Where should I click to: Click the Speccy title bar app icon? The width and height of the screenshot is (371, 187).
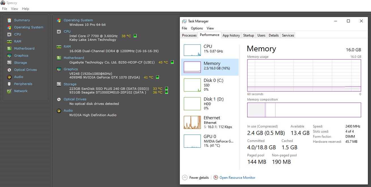pos(3,3)
